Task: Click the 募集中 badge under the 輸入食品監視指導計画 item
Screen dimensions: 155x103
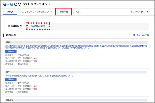Action: click(9, 80)
